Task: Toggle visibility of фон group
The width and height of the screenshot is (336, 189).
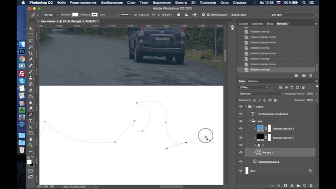Action: tap(240, 121)
